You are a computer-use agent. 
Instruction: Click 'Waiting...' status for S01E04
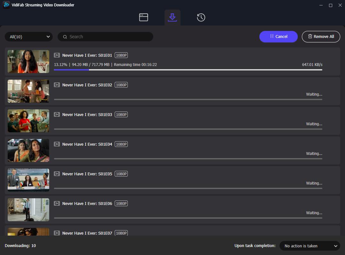point(314,154)
